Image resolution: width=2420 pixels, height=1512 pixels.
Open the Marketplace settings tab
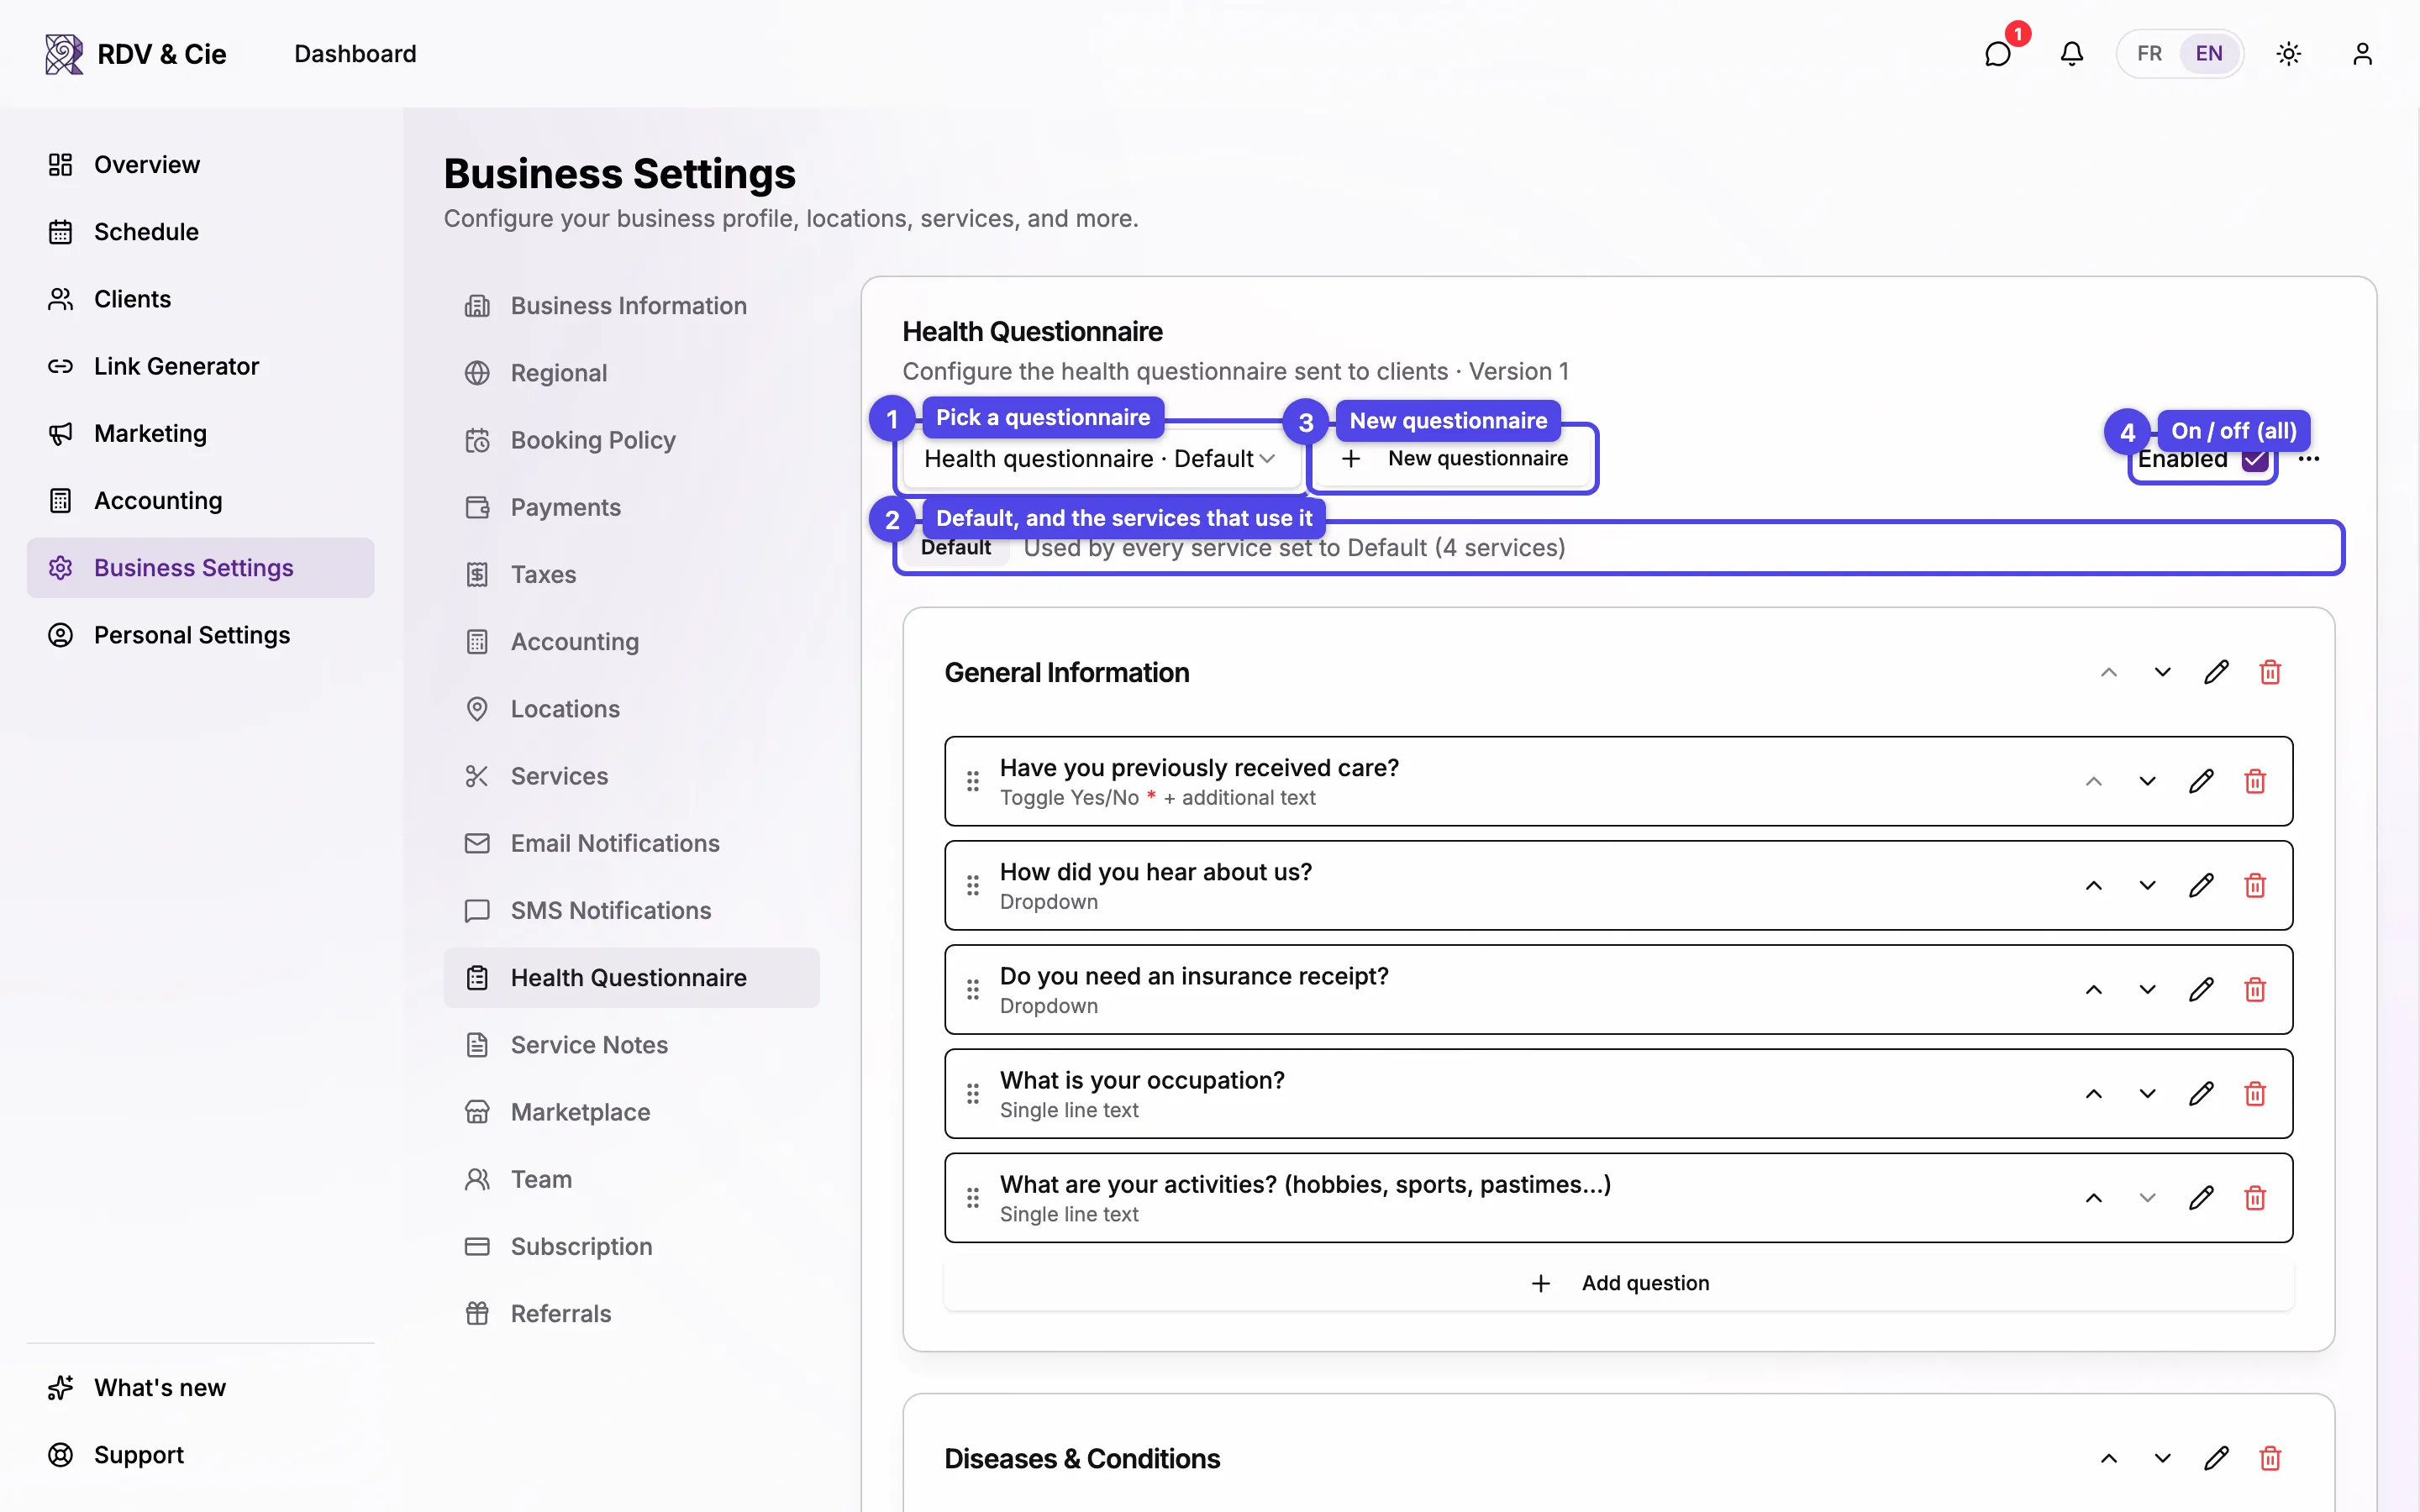coord(631,1112)
